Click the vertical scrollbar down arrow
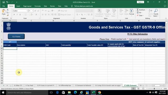Viewport: 168px width, 95px height. coord(166,83)
